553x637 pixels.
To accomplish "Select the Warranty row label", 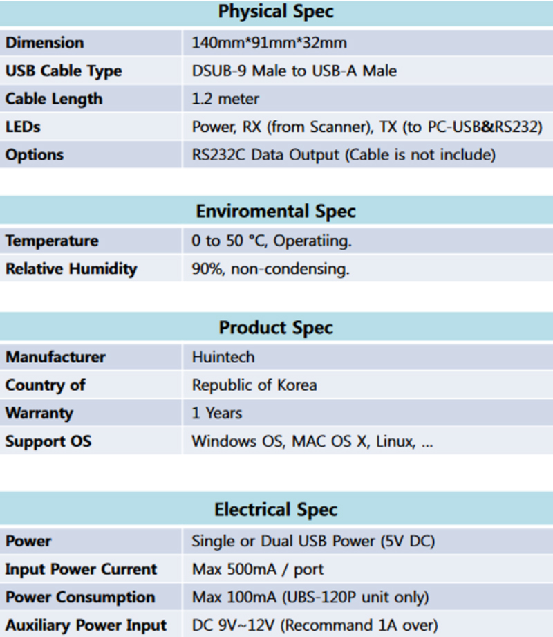I will click(x=39, y=414).
